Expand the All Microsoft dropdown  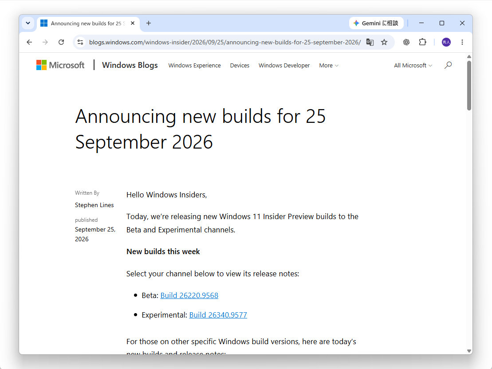pyautogui.click(x=413, y=65)
